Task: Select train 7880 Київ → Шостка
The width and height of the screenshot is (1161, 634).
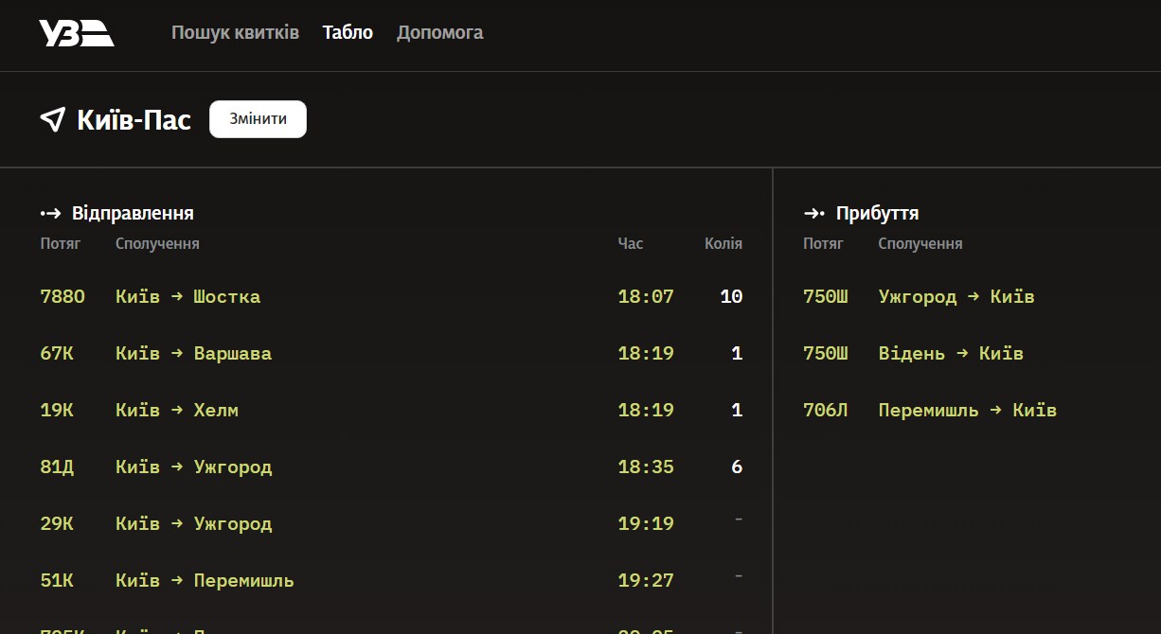Action: (188, 297)
